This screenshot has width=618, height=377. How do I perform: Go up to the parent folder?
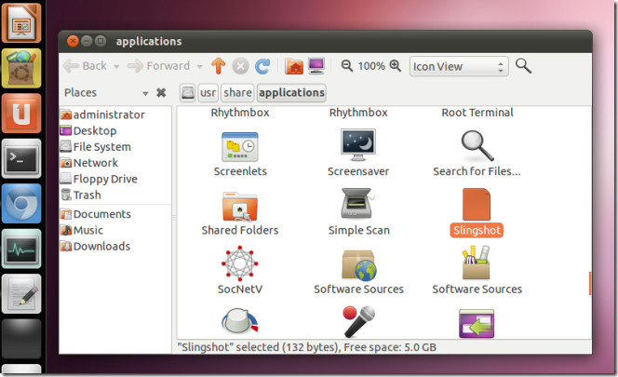tap(219, 66)
